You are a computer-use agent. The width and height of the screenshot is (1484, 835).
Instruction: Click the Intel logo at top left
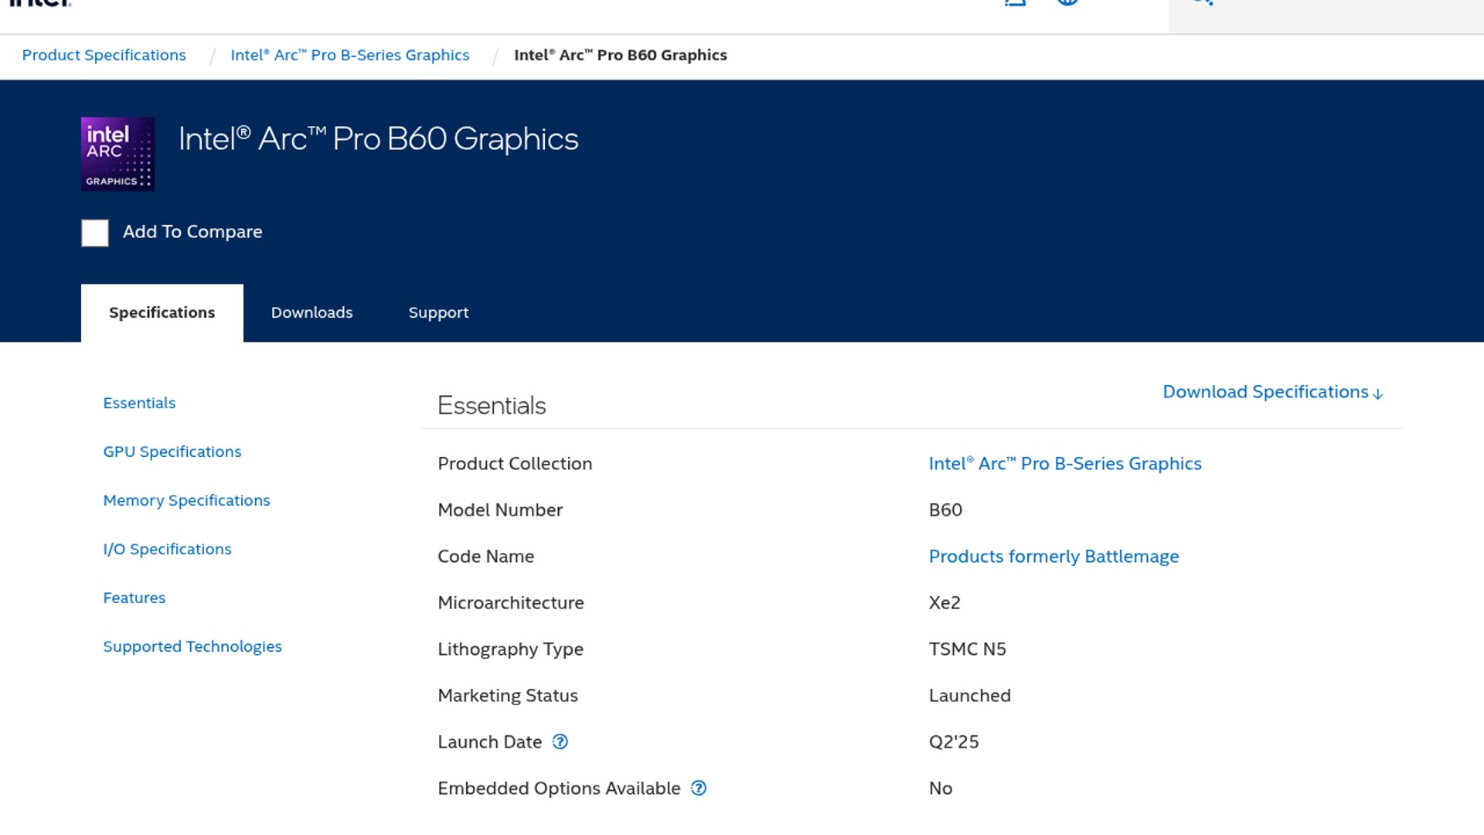pyautogui.click(x=40, y=3)
